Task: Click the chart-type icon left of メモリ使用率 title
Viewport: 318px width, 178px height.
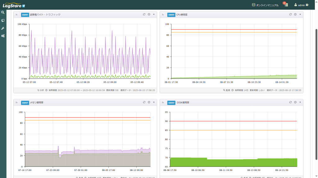Action: click(17, 103)
